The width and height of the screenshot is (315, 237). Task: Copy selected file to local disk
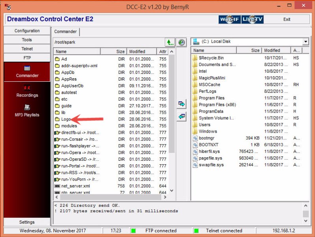tap(181, 104)
